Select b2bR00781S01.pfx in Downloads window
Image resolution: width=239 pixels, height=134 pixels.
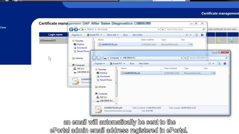pyautogui.click(x=145, y=45)
